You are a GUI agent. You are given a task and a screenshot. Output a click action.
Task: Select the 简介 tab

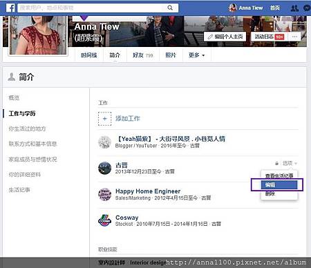click(115, 55)
